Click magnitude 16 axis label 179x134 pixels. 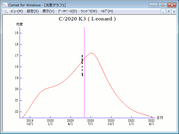click(17, 44)
